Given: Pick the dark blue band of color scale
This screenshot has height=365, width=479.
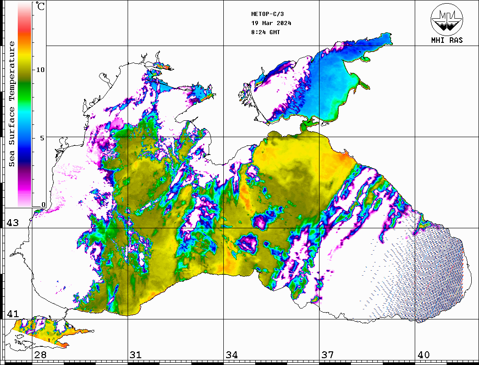Looking at the screenshot, I should pos(25,156).
